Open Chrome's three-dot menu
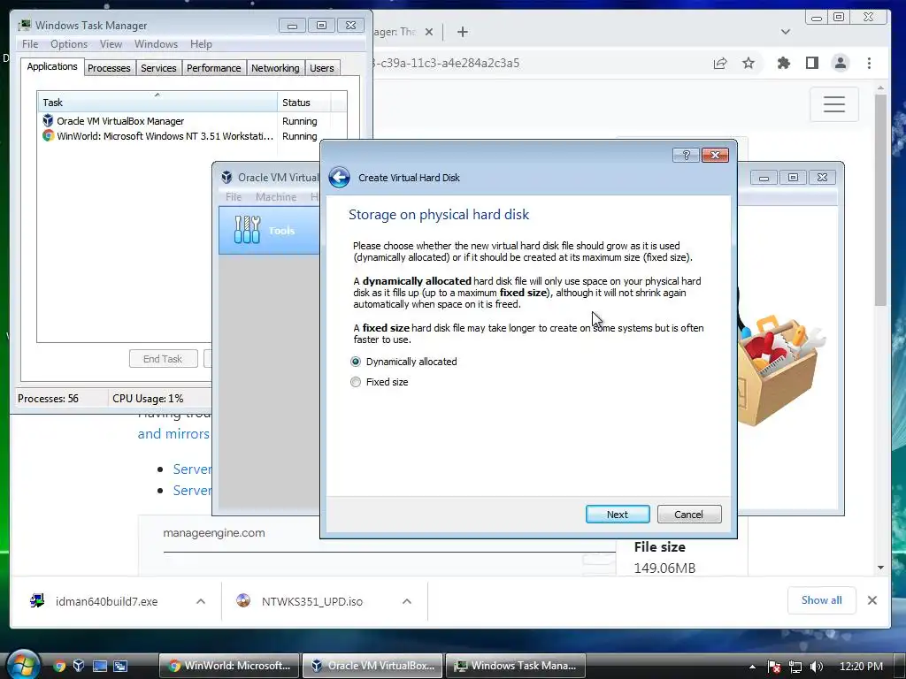 tap(869, 63)
